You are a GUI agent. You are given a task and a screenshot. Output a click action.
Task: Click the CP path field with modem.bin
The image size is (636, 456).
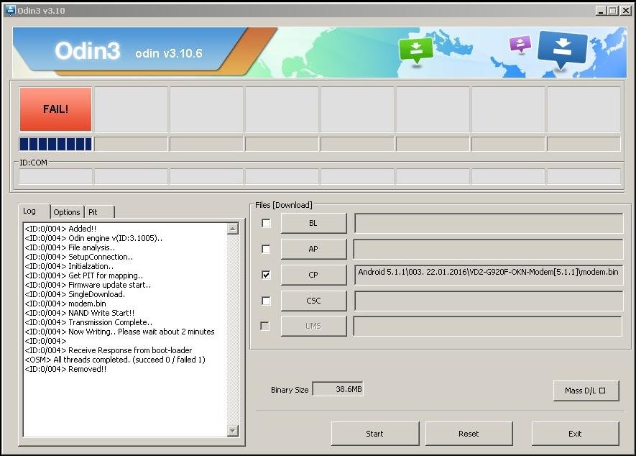point(489,275)
